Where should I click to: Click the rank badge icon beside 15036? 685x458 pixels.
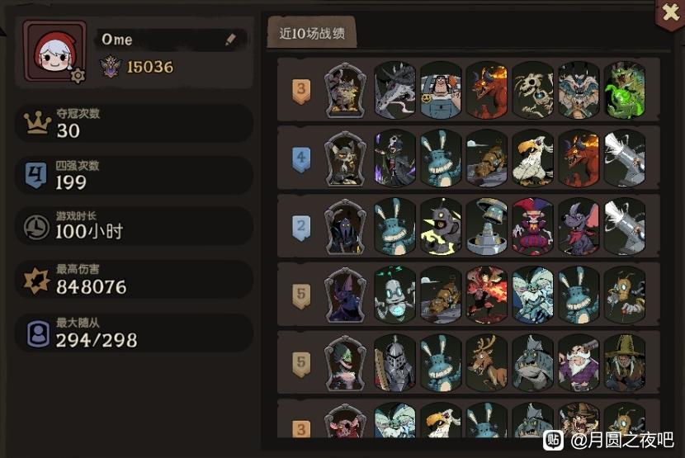pyautogui.click(x=110, y=67)
